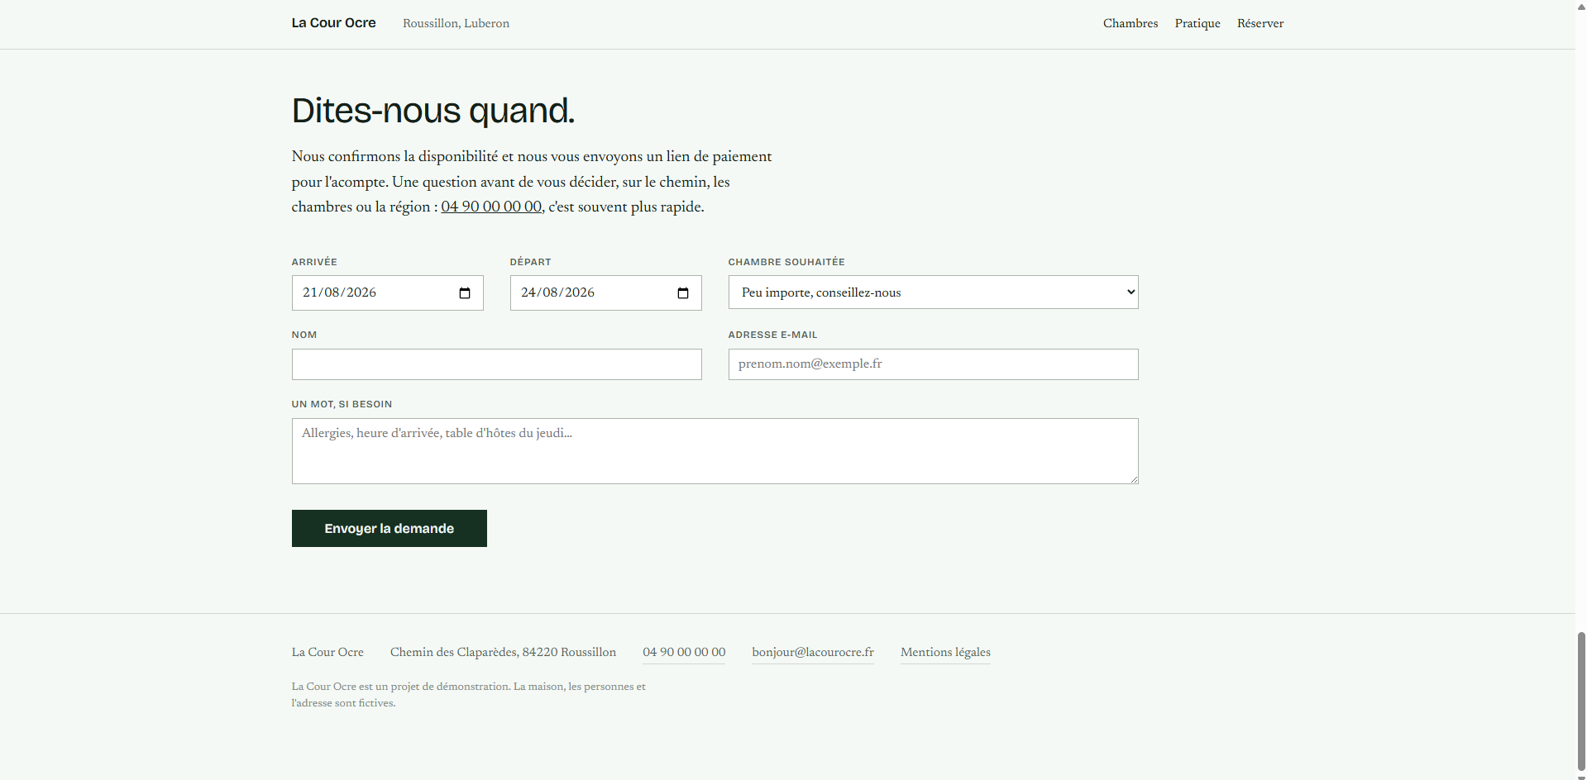Click the Roussillon, Luberon header text
The image size is (1587, 780).
click(x=457, y=23)
